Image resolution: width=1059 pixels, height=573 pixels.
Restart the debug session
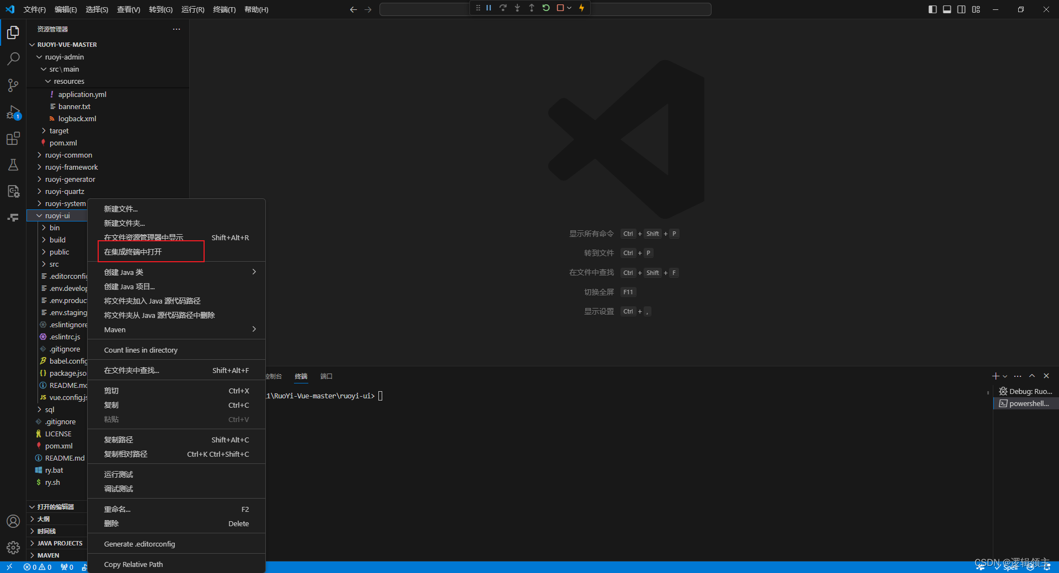pyautogui.click(x=546, y=8)
